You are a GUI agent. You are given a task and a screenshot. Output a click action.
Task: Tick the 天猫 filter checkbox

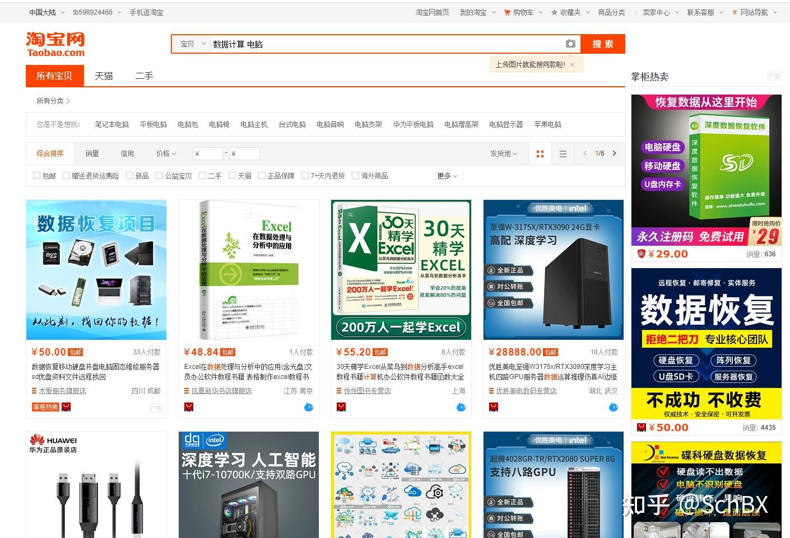232,176
